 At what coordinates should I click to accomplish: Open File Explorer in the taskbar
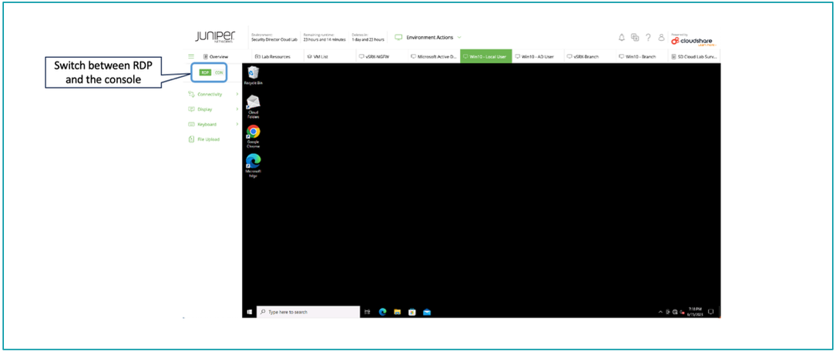point(398,312)
